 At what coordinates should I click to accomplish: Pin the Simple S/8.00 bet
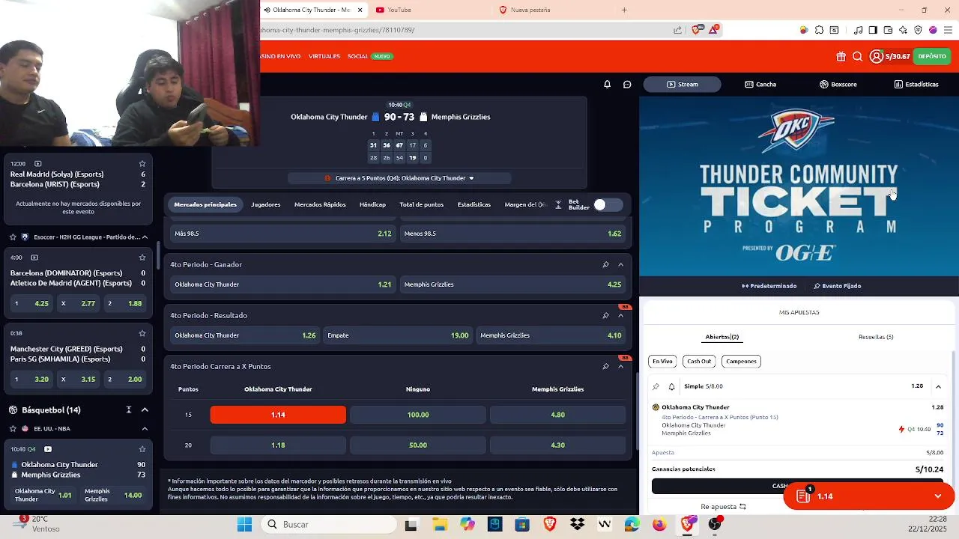(x=656, y=386)
